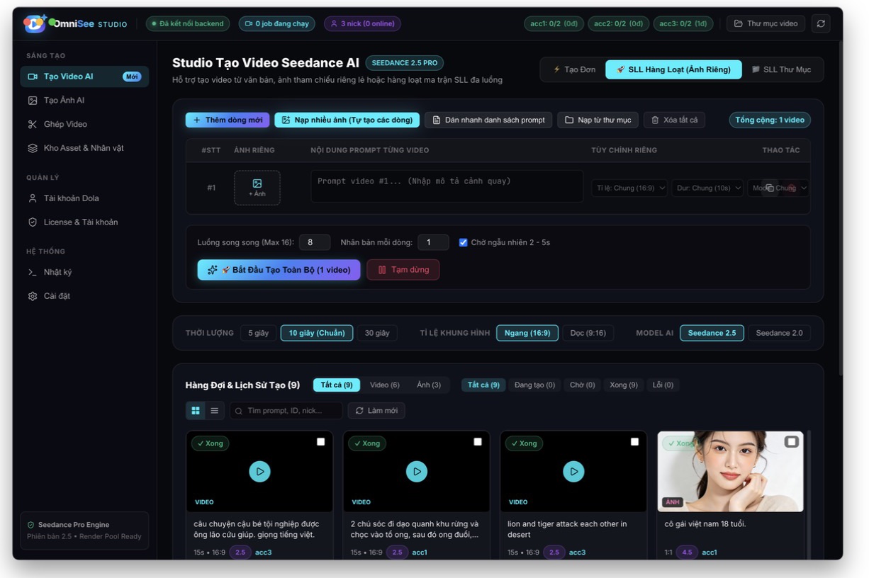This screenshot has height=578, width=869.
Task: Go to Tài khoản Dola
Action: pos(84,198)
